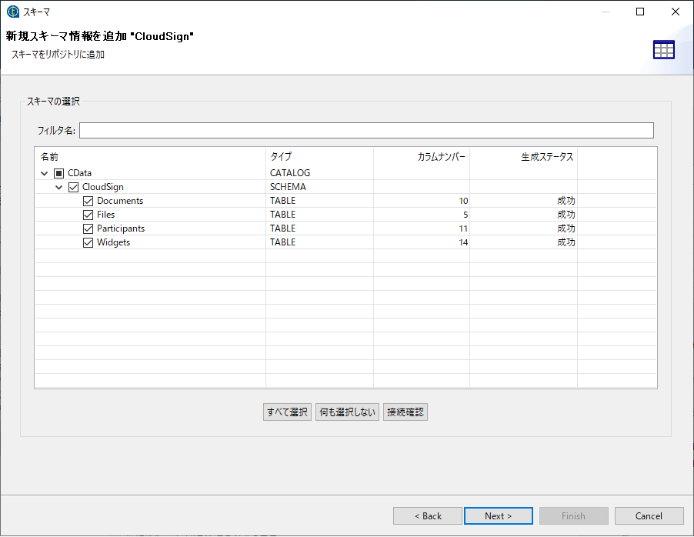Image resolution: width=694 pixels, height=537 pixels.
Task: Collapse the CData catalog node
Action: pos(45,174)
